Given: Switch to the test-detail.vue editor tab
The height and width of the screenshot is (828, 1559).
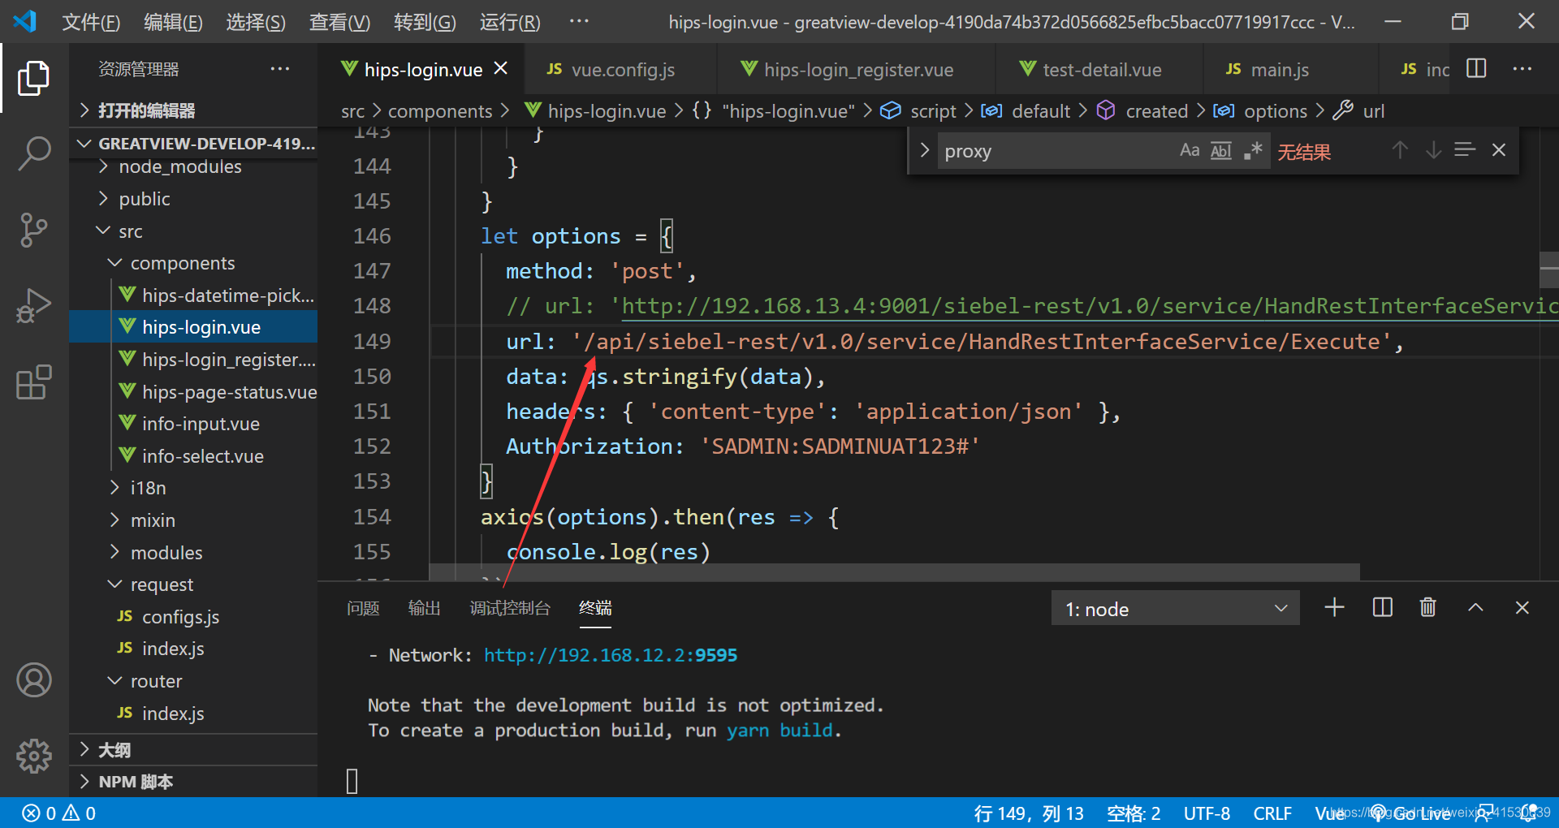Looking at the screenshot, I should point(1100,70).
